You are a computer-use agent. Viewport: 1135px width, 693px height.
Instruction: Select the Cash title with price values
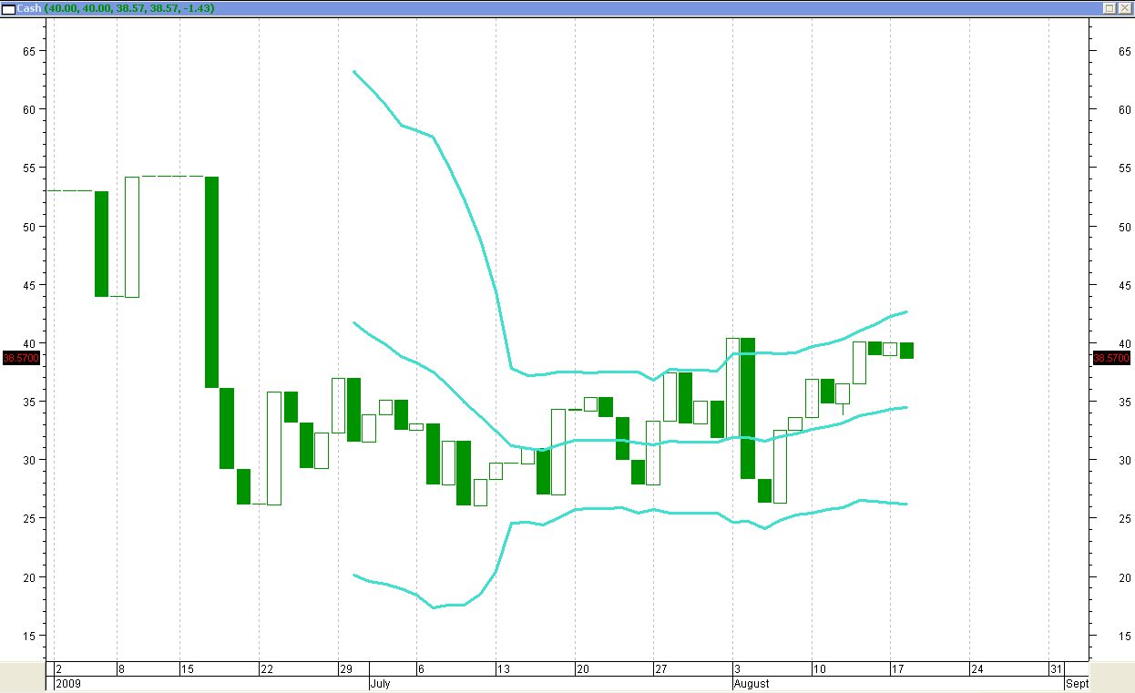(x=117, y=7)
